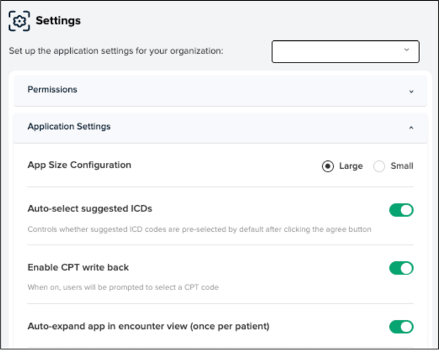Click the App Size Configuration label
The height and width of the screenshot is (350, 439).
[79, 165]
